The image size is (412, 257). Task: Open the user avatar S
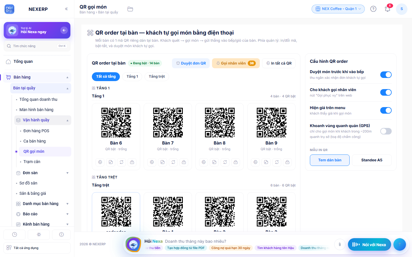tap(402, 9)
